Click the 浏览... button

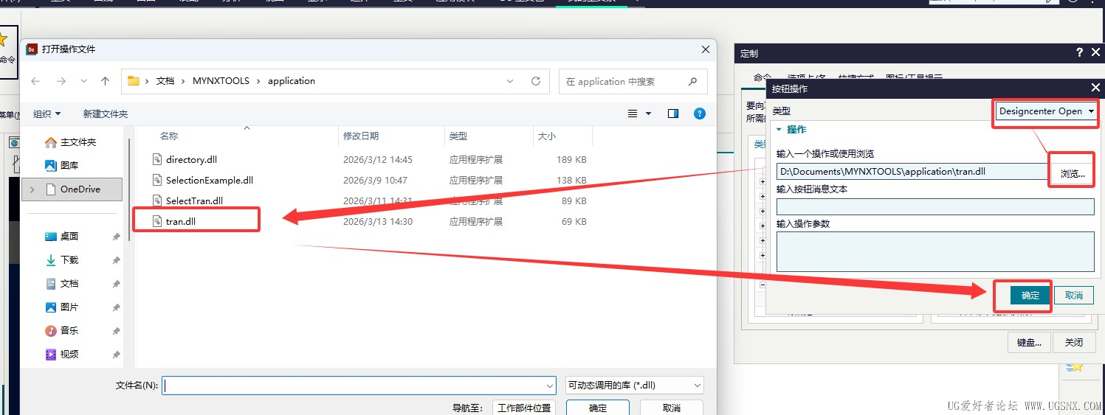tap(1073, 173)
